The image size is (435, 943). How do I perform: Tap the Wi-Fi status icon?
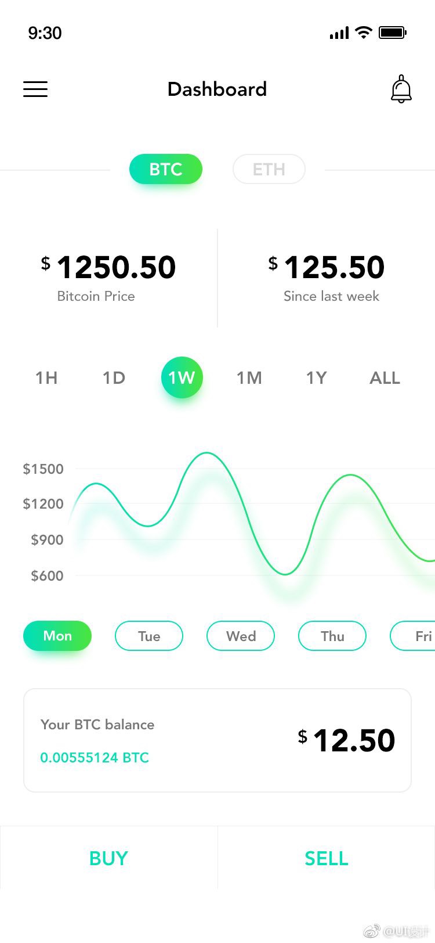pyautogui.click(x=364, y=33)
